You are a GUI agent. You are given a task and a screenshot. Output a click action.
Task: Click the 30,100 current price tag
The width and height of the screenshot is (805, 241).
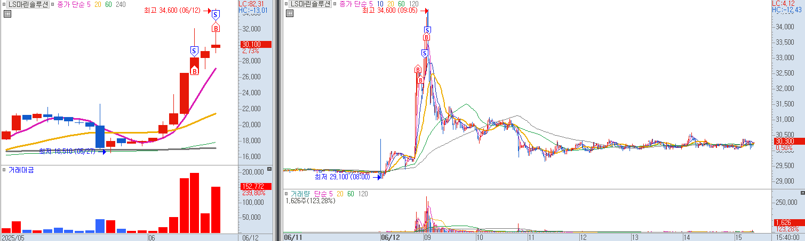(x=256, y=45)
